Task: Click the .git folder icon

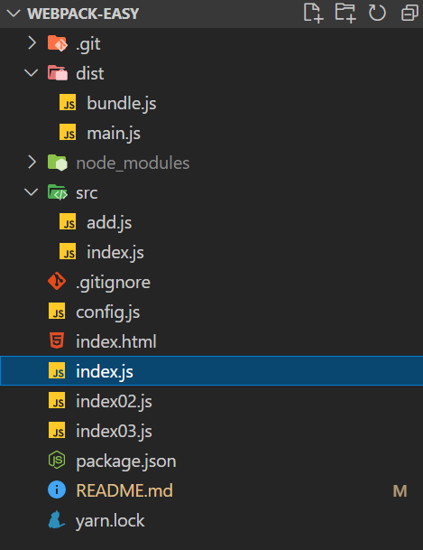Action: (x=58, y=43)
